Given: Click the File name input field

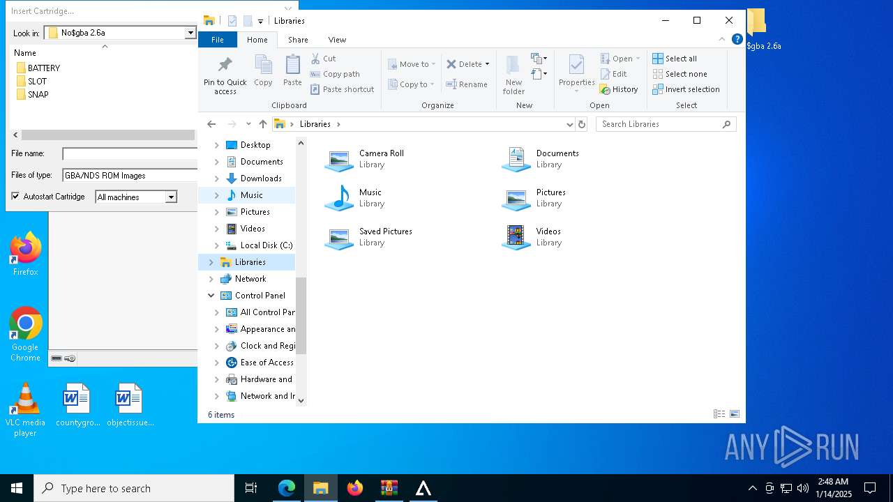Looking at the screenshot, I should 130,154.
